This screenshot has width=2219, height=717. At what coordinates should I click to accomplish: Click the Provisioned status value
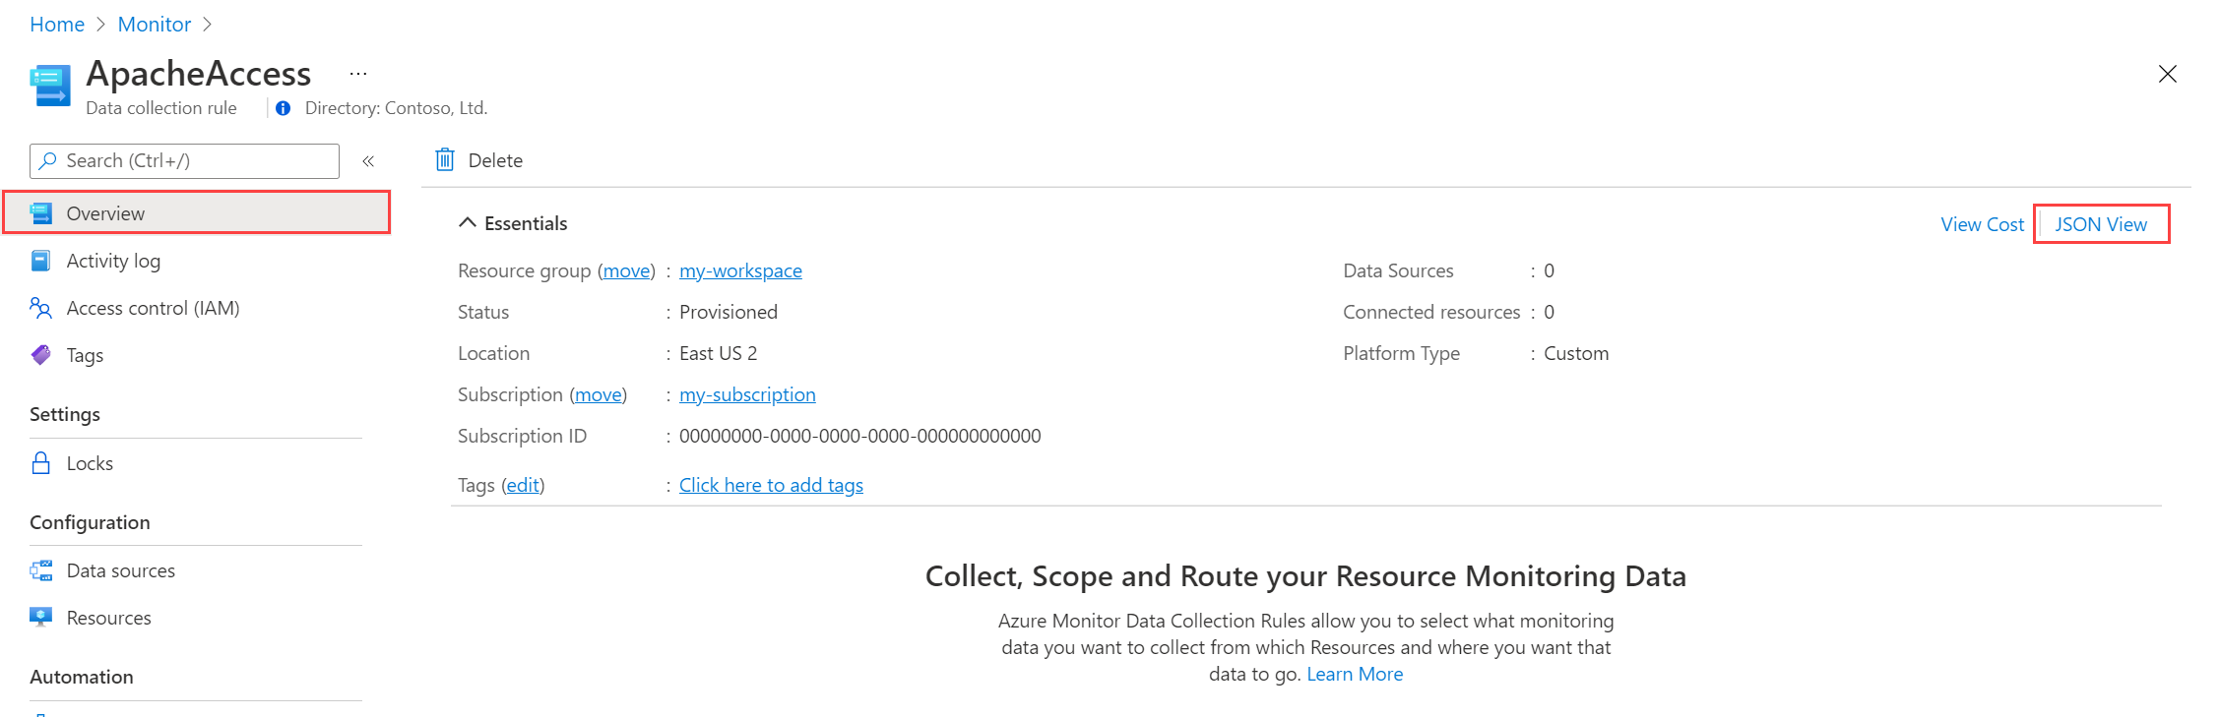pyautogui.click(x=729, y=312)
